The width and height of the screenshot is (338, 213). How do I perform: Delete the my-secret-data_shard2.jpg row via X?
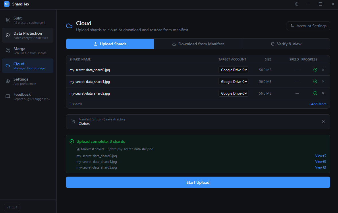(x=323, y=93)
